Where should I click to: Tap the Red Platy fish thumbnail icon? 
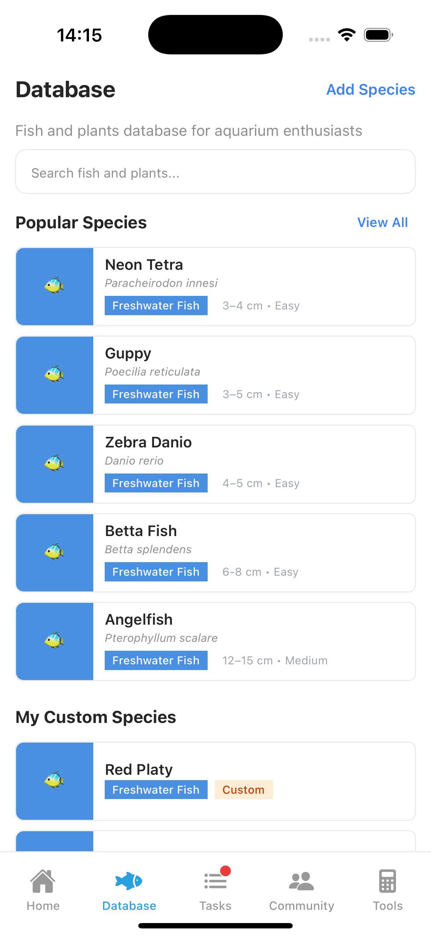point(55,780)
